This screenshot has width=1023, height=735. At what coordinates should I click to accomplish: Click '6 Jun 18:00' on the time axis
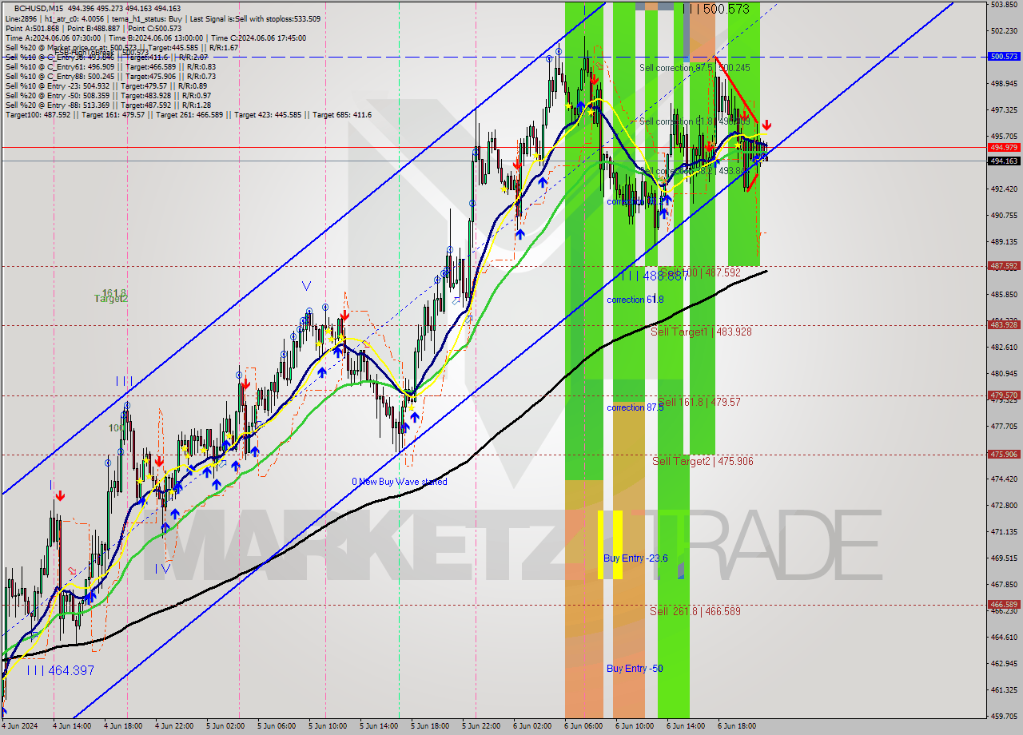click(737, 727)
